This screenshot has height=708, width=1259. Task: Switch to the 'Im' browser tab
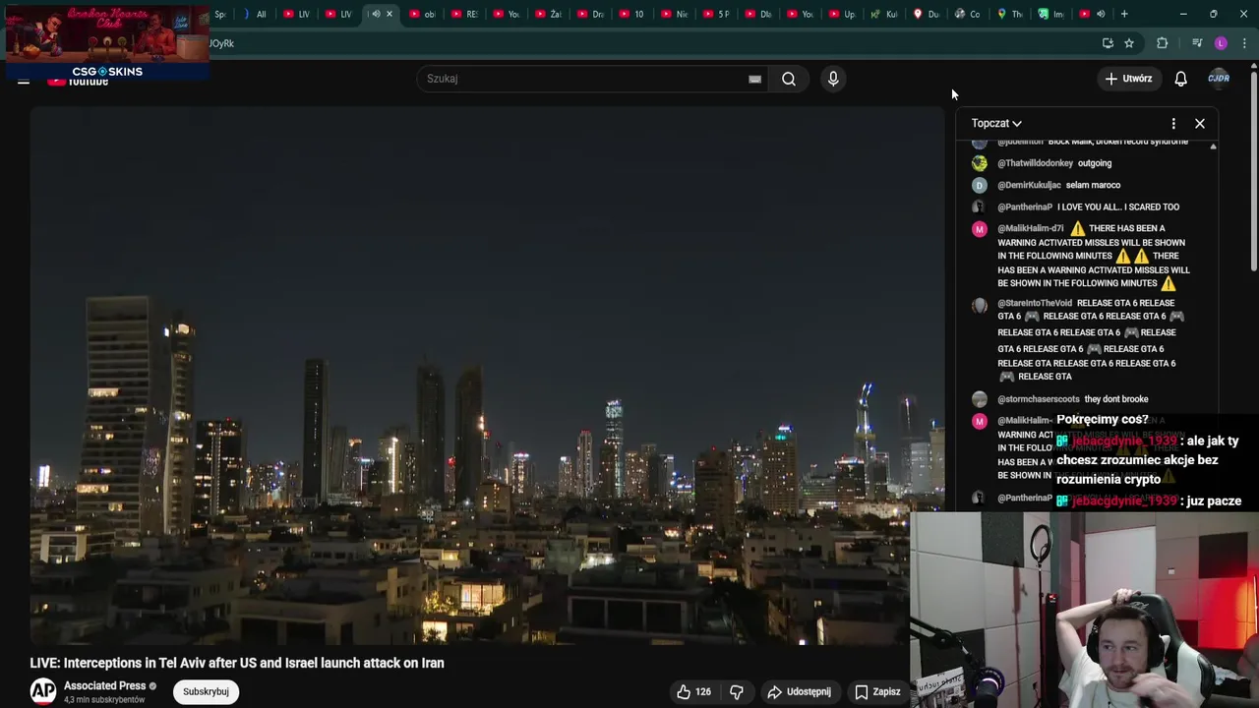click(1050, 14)
